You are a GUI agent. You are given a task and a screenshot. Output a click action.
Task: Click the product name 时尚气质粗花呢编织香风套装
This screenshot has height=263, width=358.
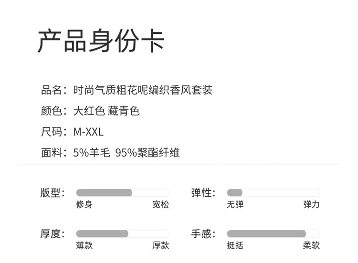click(142, 90)
